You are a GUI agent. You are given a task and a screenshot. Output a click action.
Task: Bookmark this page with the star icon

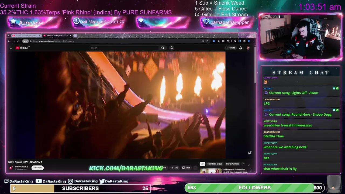tap(207, 41)
